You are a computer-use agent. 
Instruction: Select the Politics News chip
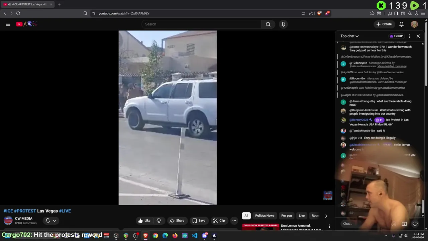(x=264, y=216)
